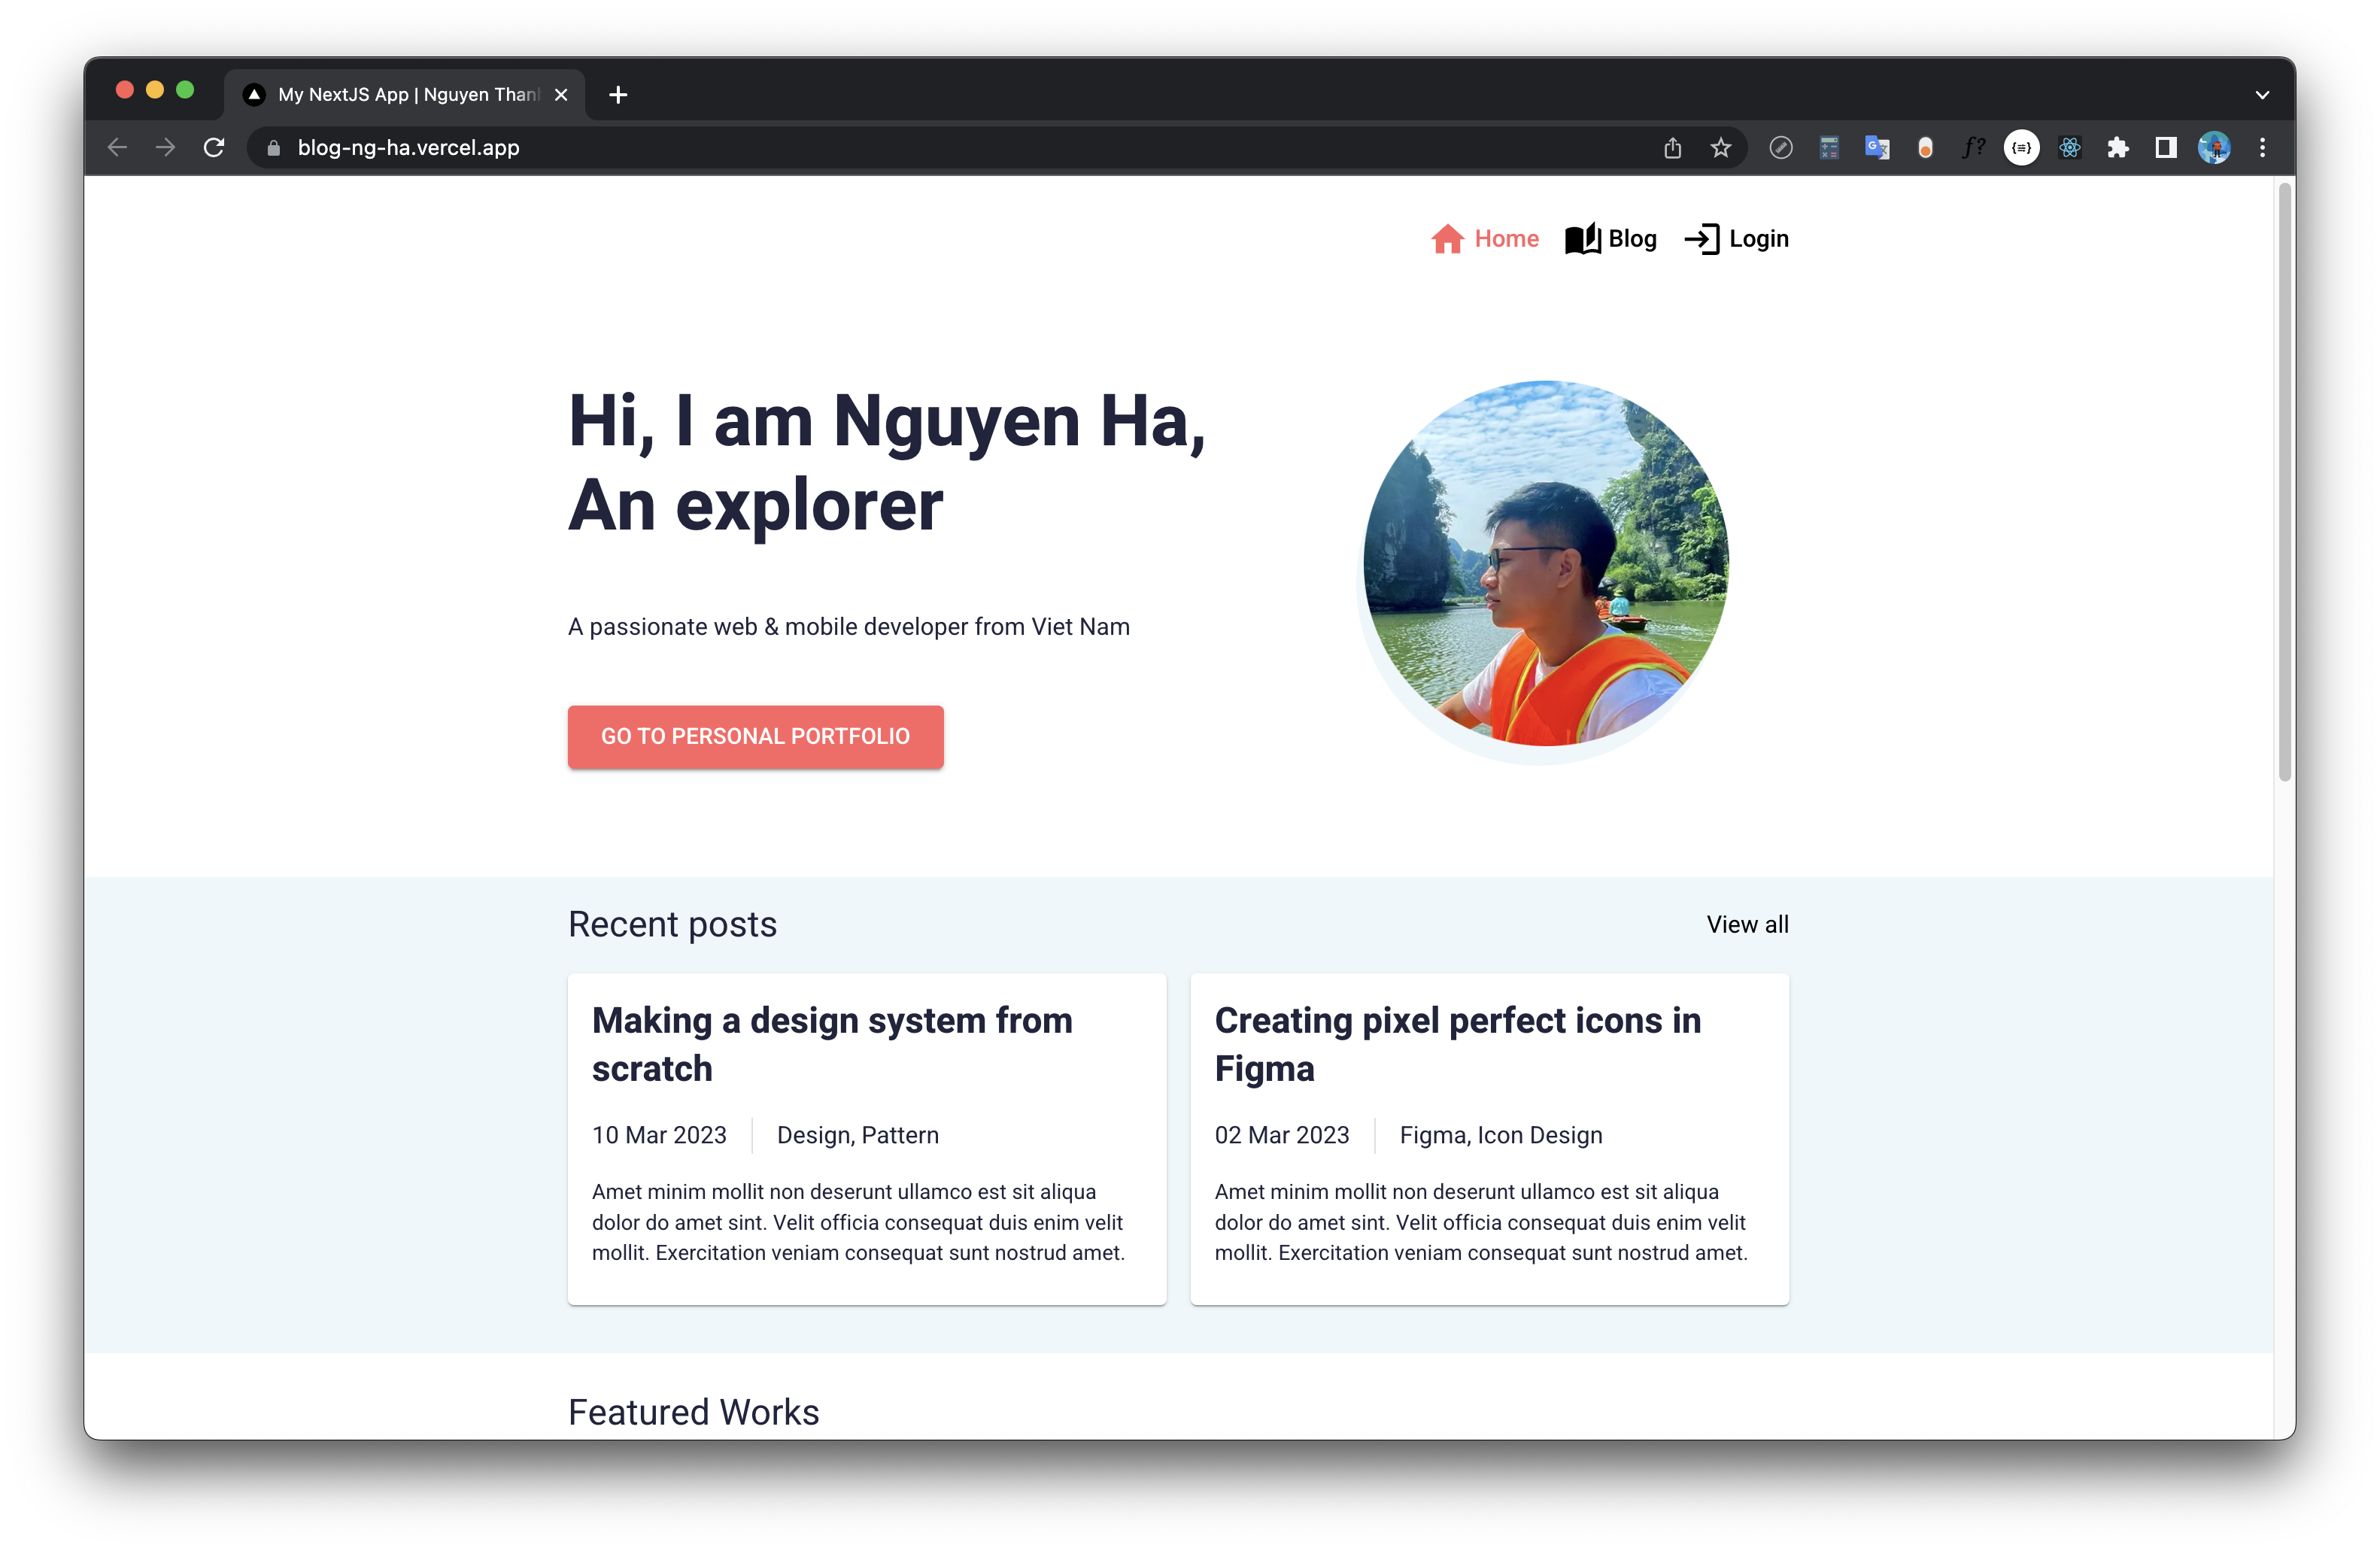
Task: Bookmark this page with the star icon
Action: pyautogui.click(x=1720, y=148)
